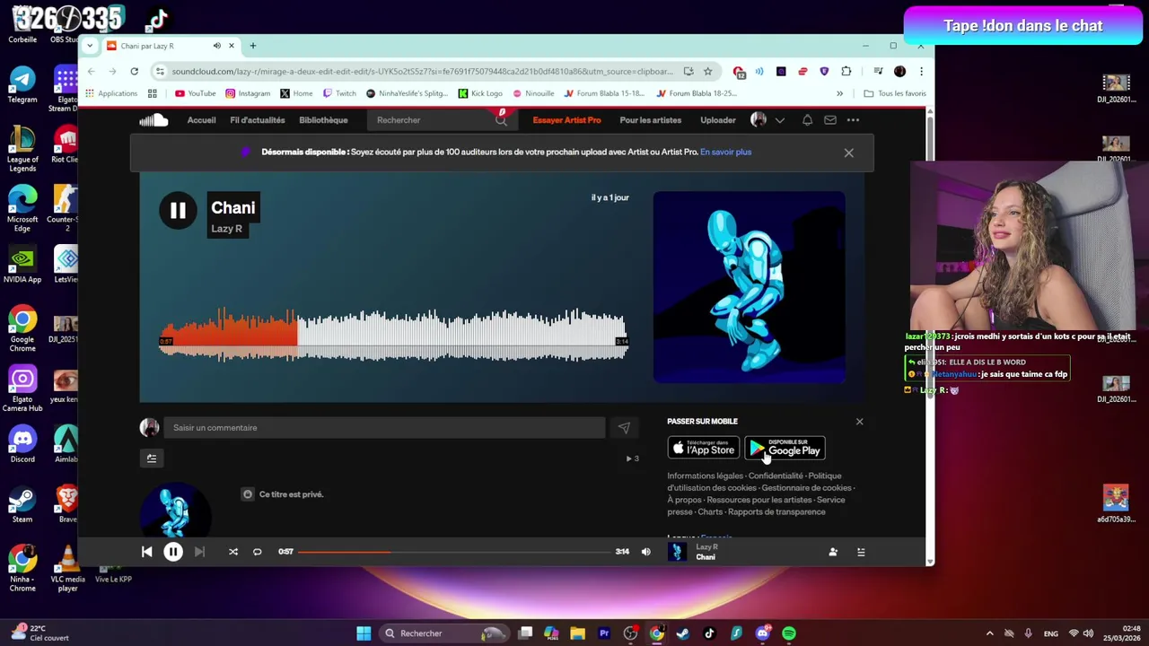Open Rapports de transparence footer link

click(776, 511)
